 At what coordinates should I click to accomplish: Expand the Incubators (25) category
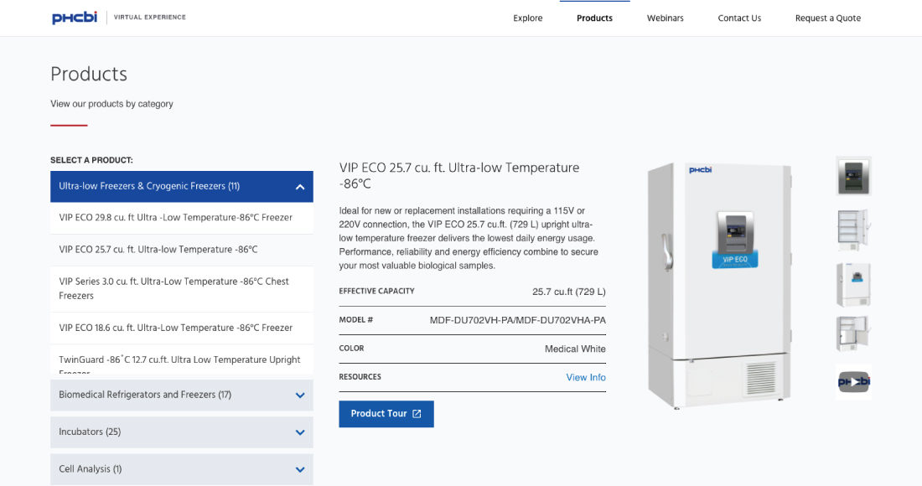pos(299,432)
